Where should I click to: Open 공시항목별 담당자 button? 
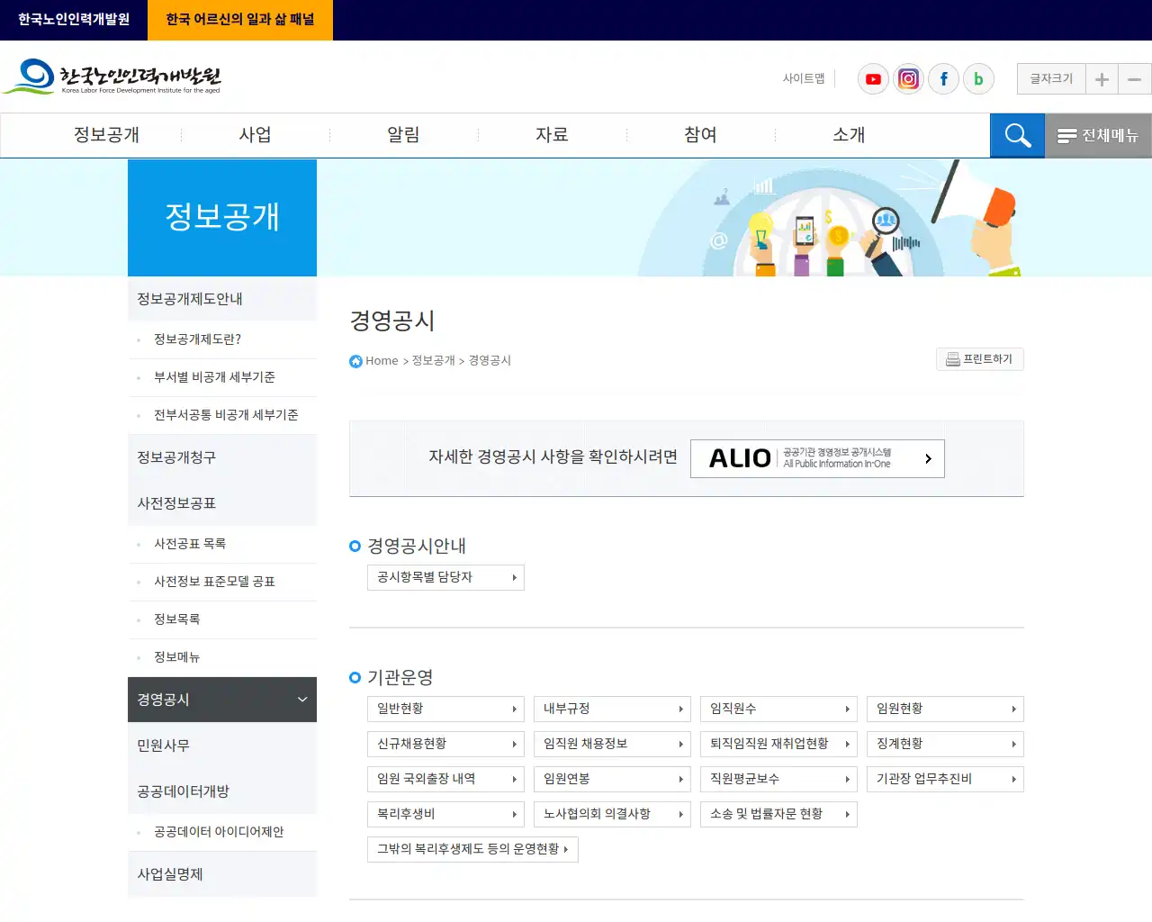coord(445,577)
